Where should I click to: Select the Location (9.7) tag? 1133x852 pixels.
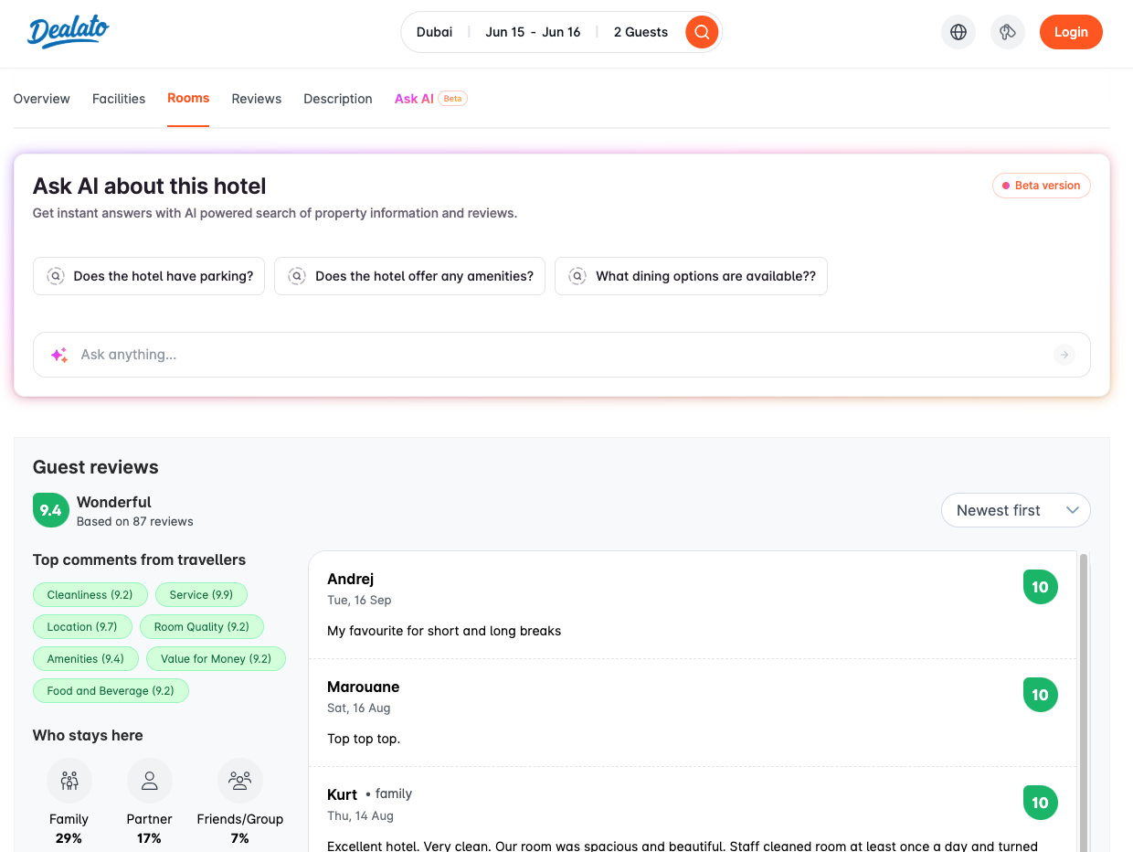pos(82,627)
